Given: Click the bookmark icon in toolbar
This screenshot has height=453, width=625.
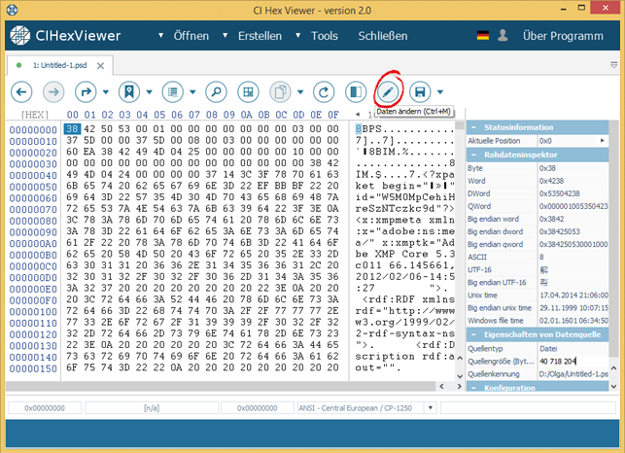Looking at the screenshot, I should pos(127,92).
